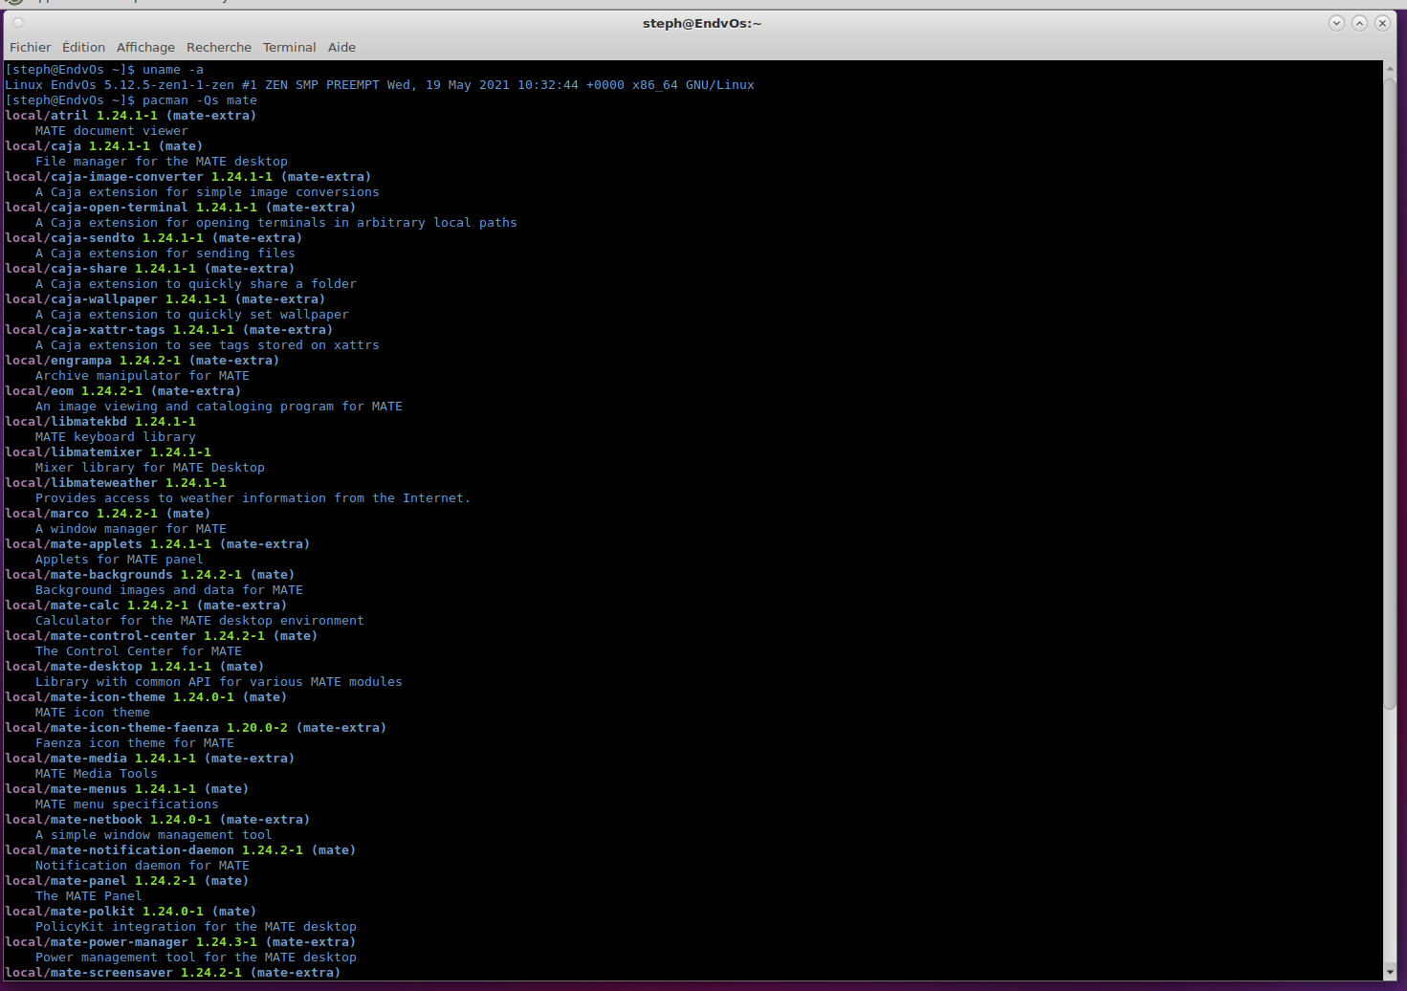Open the Terminal menu
This screenshot has width=1407, height=991.
[x=289, y=47]
